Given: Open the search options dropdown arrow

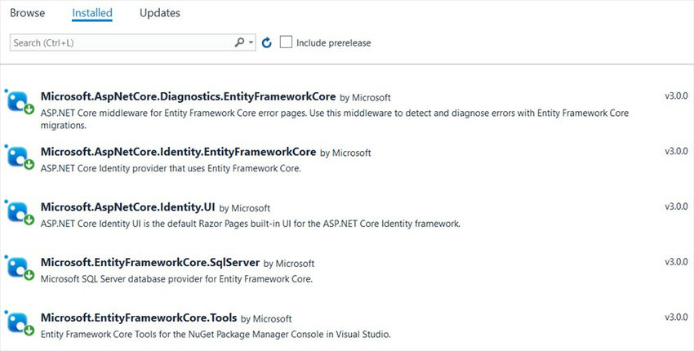Looking at the screenshot, I should pyautogui.click(x=251, y=42).
